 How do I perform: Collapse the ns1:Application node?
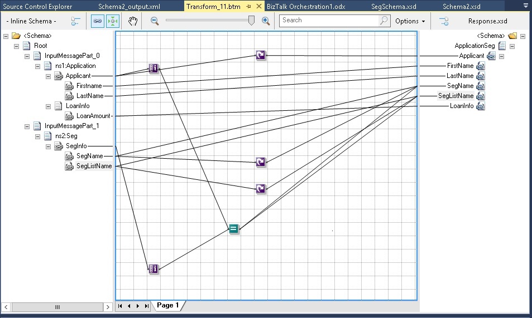tap(37, 66)
